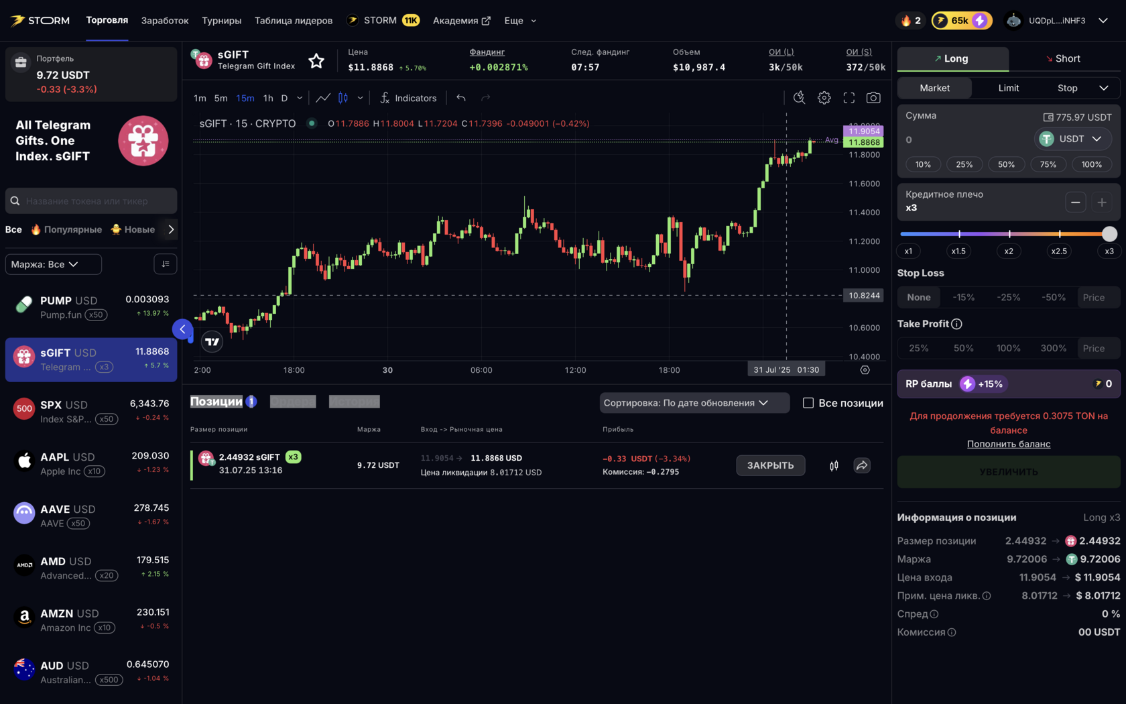Image resolution: width=1126 pixels, height=704 pixels.
Task: Add sGIFT to favorites with star icon
Action: (316, 61)
